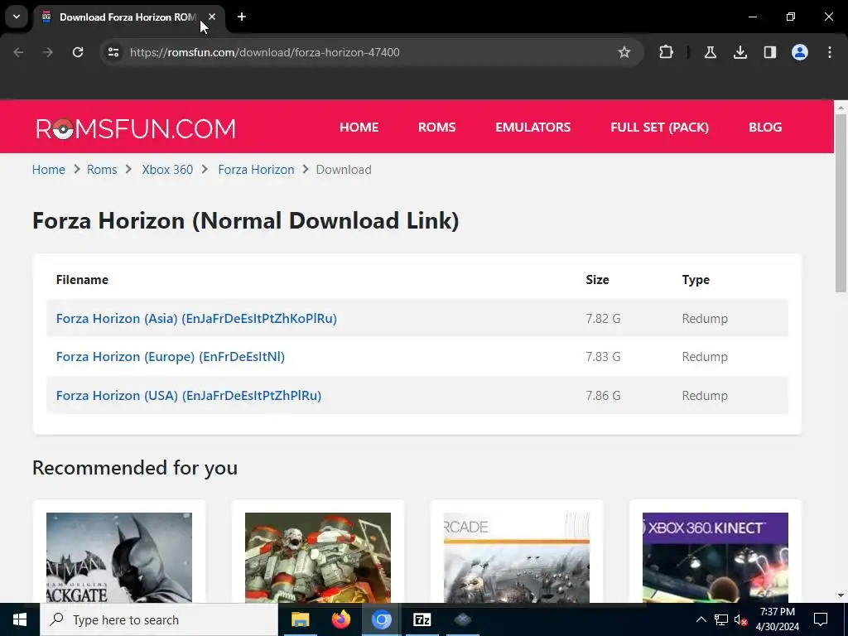
Task: Go to Roms breadcrumb link
Action: pos(102,169)
